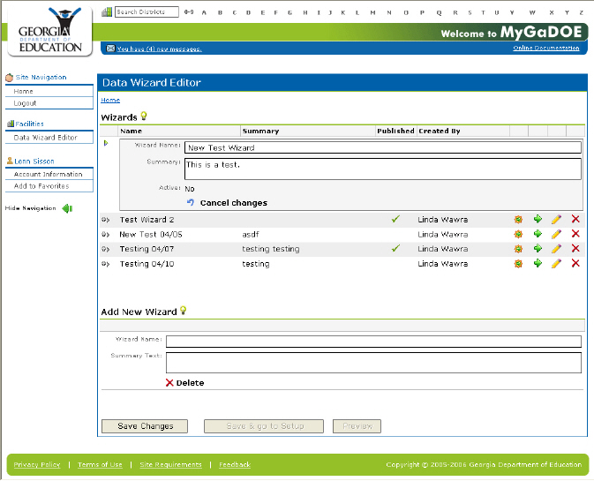Click the blue undo icon beside Cancel changes

pyautogui.click(x=191, y=202)
